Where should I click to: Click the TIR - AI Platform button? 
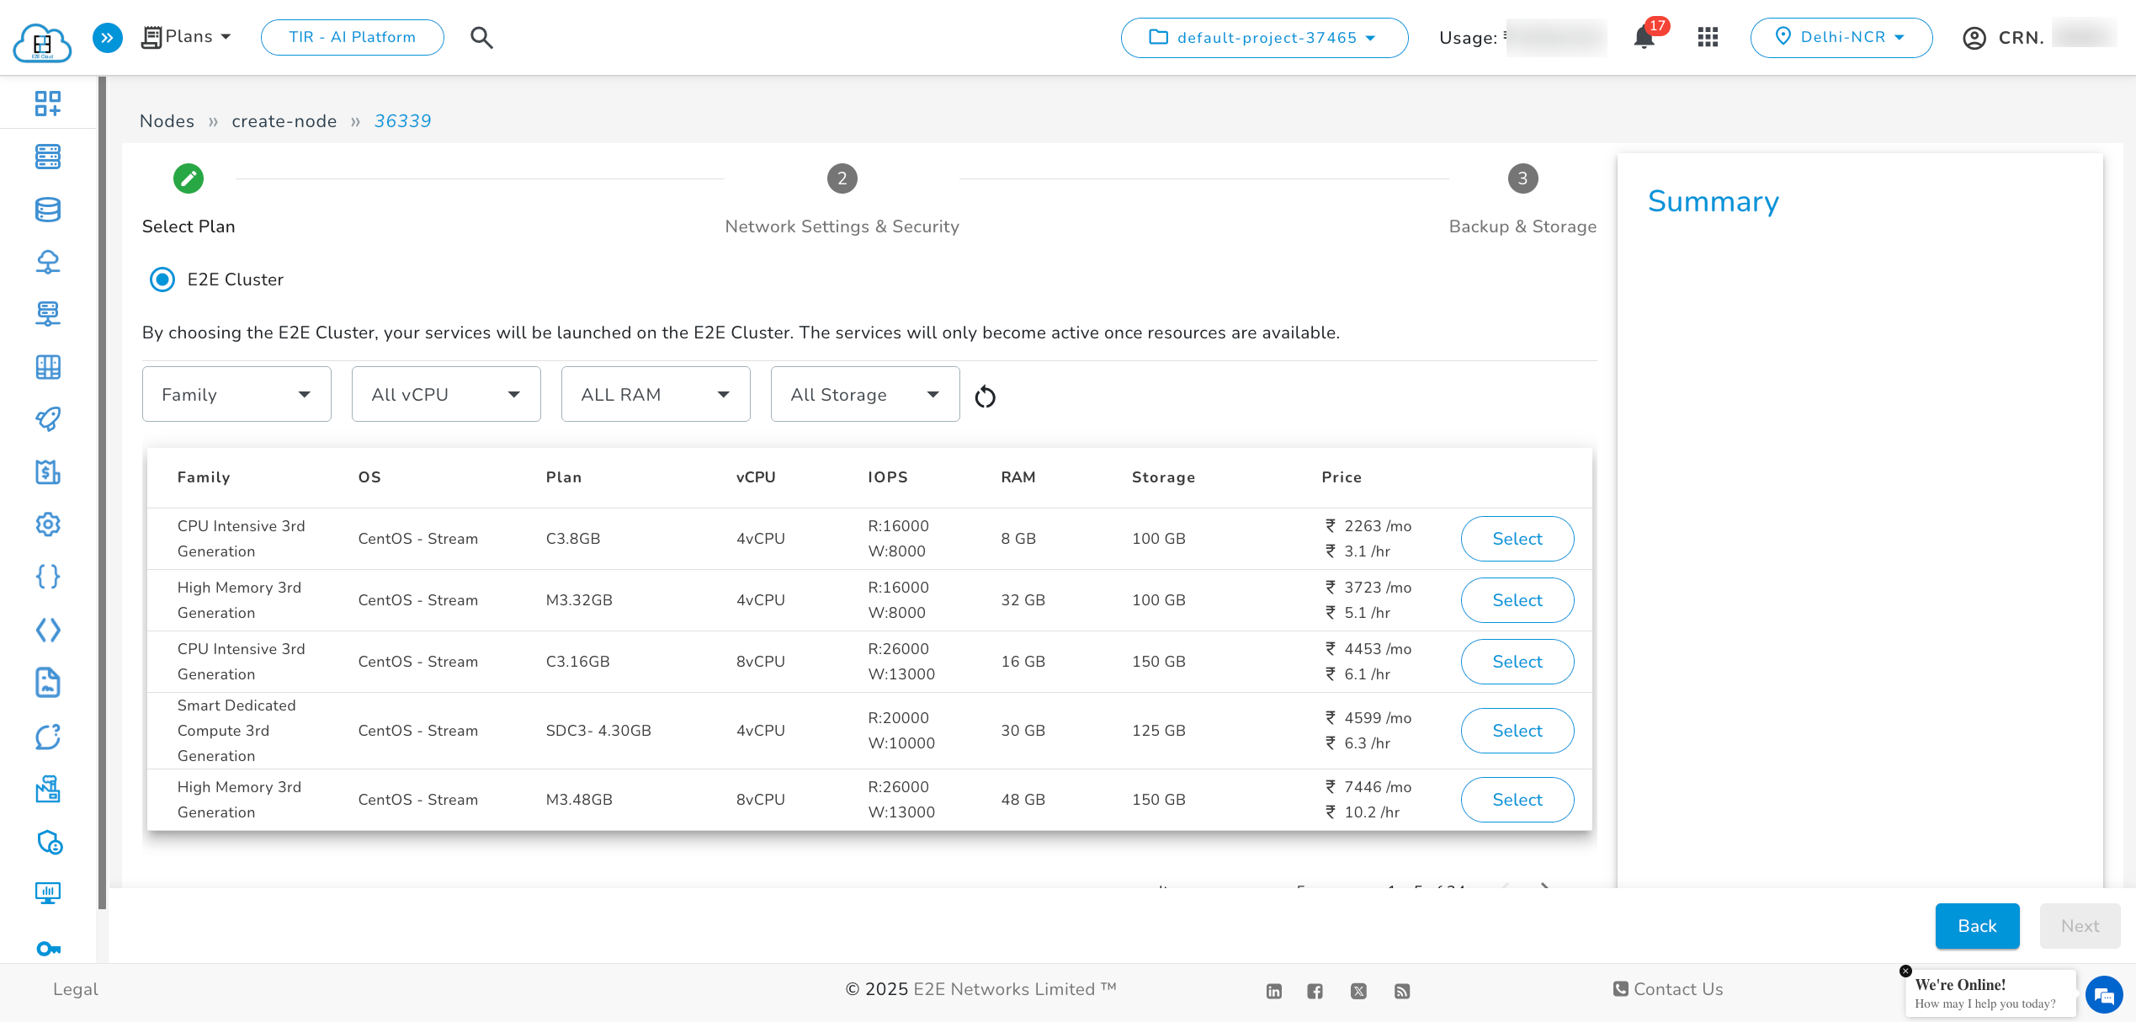[353, 38]
